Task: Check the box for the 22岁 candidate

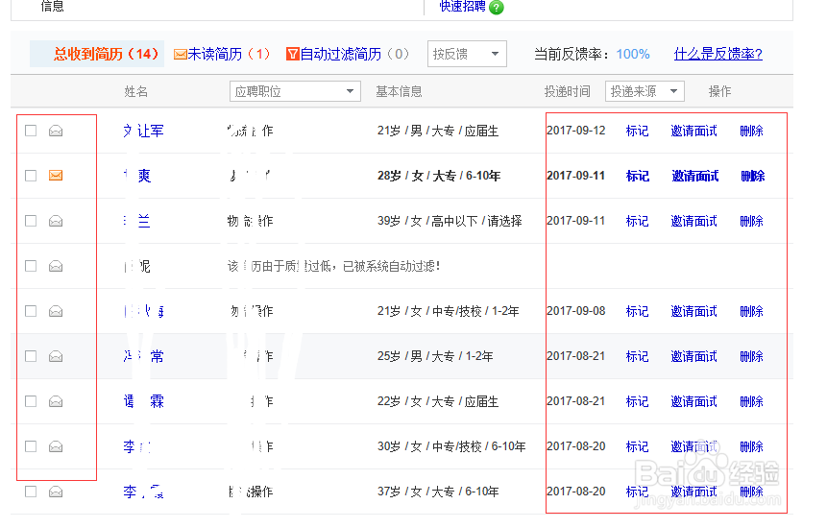Action: coord(31,401)
